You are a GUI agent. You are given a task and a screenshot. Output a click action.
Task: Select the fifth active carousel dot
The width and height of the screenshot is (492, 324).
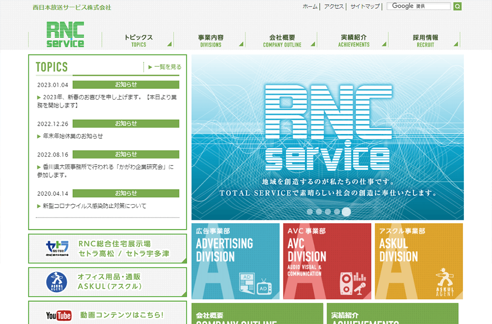coord(346,212)
